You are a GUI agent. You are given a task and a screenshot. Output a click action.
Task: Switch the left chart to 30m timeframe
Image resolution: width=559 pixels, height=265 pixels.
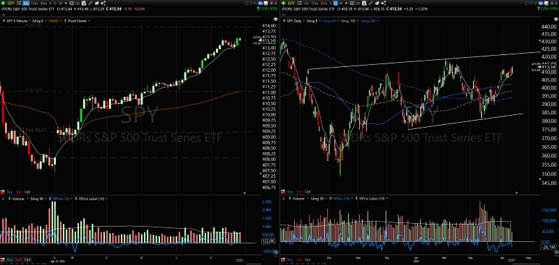point(43,3)
